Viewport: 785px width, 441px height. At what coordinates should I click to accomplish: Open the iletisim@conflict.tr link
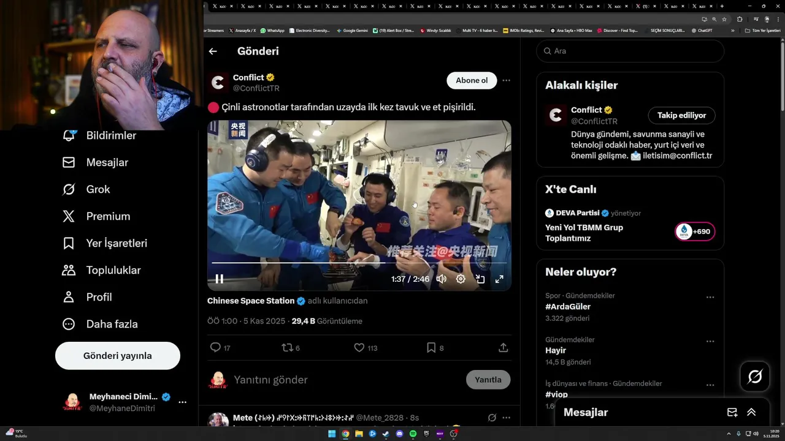pos(678,156)
